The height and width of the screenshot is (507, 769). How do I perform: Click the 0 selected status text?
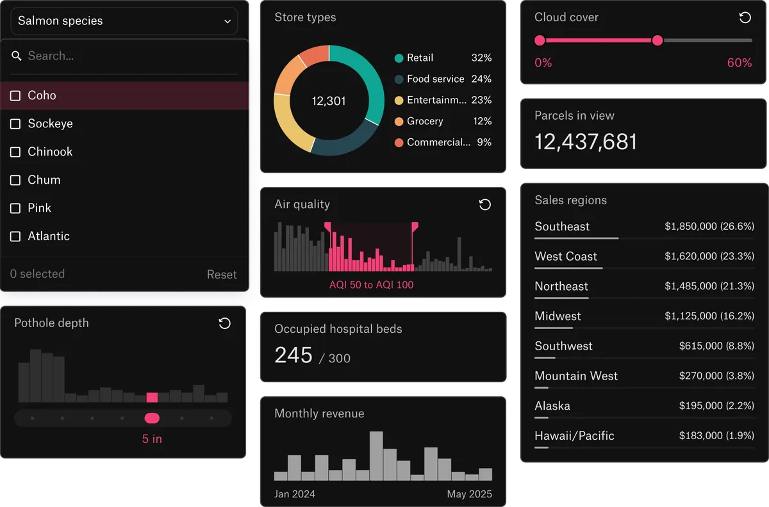coord(37,274)
